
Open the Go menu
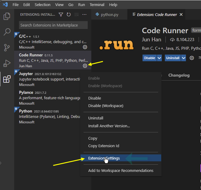tap(71, 5)
